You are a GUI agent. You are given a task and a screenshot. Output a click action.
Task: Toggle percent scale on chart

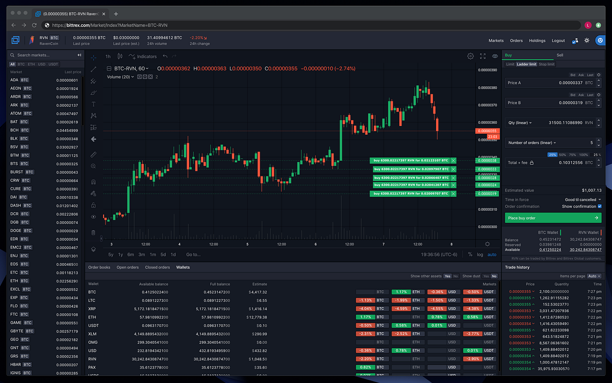pos(470,254)
